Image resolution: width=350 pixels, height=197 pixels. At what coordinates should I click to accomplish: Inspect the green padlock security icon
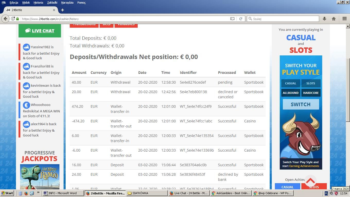click(17, 19)
